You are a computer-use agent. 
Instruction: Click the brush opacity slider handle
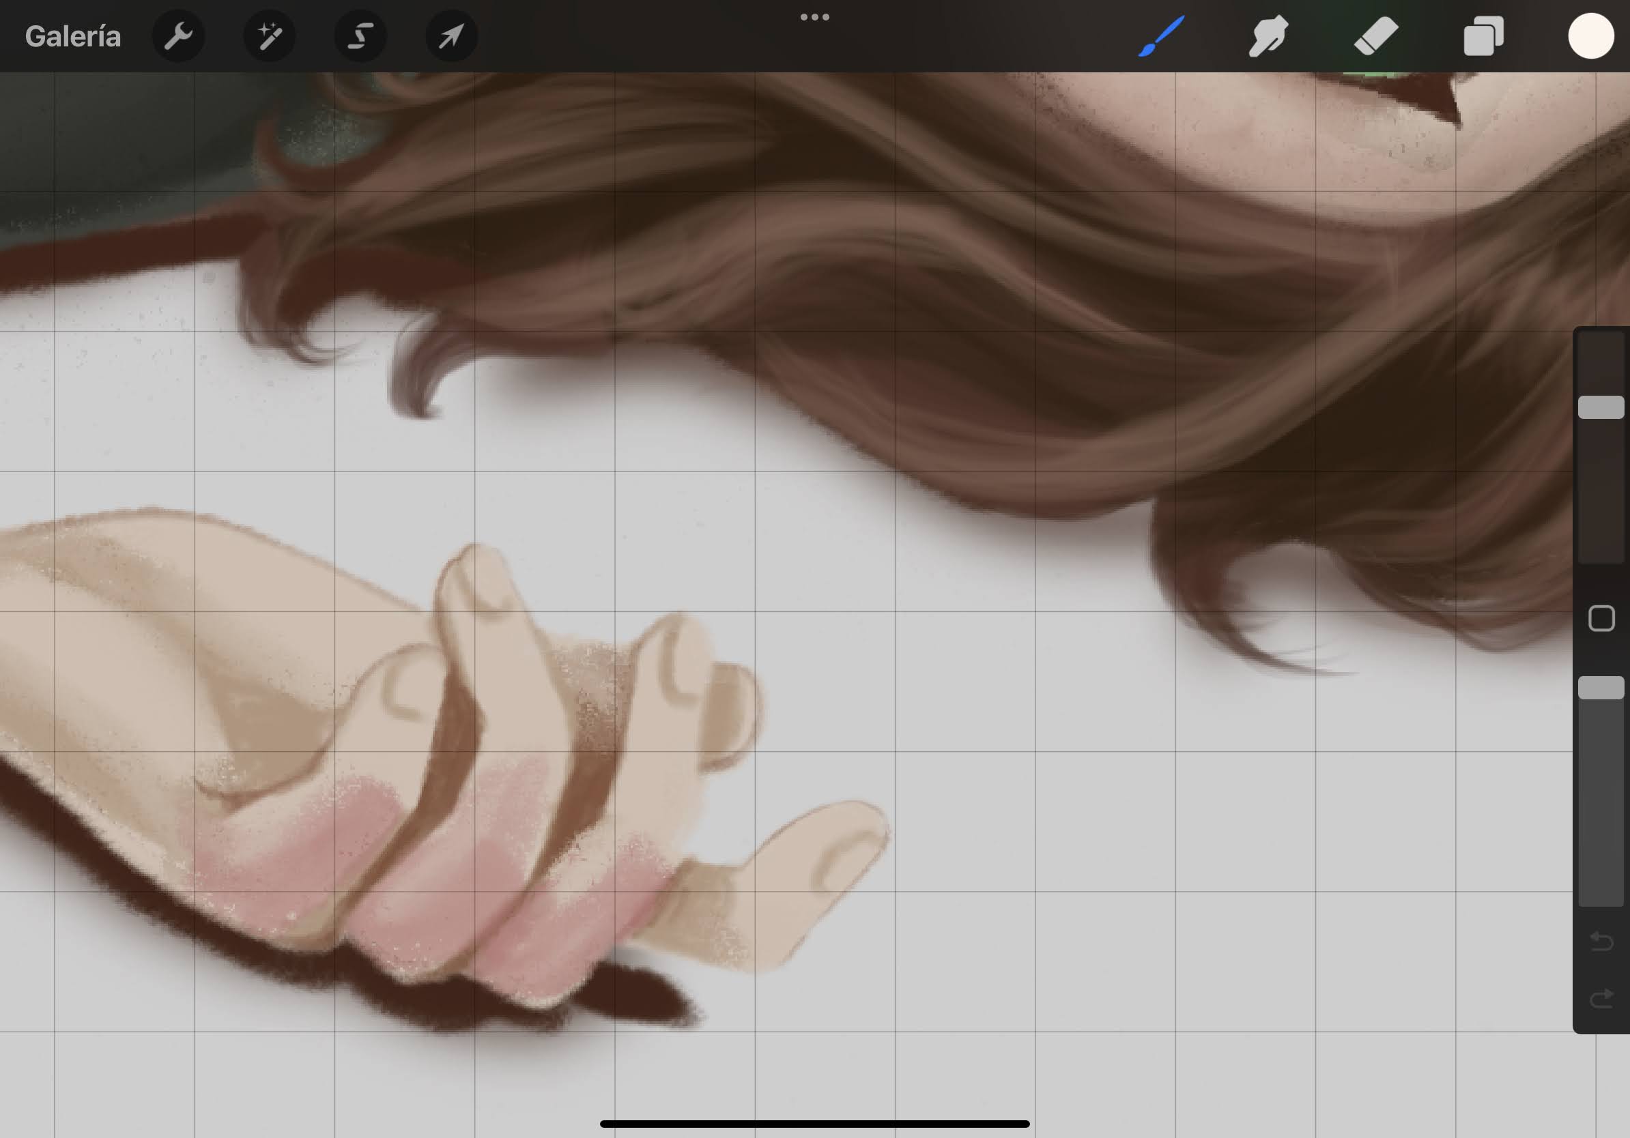pyautogui.click(x=1601, y=688)
